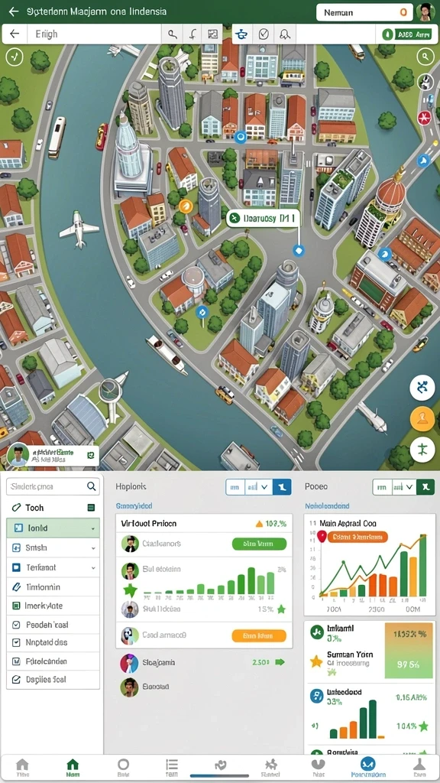Click the green-orange gradient percentage tile
The height and width of the screenshot is (783, 440).
tap(409, 651)
